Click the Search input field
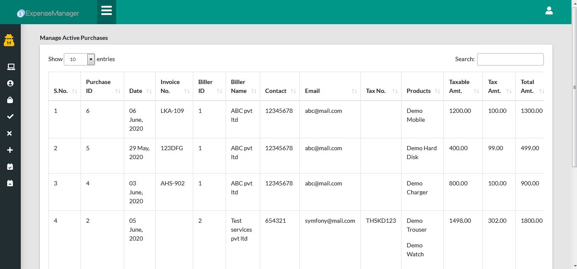The image size is (577, 269). click(x=510, y=59)
